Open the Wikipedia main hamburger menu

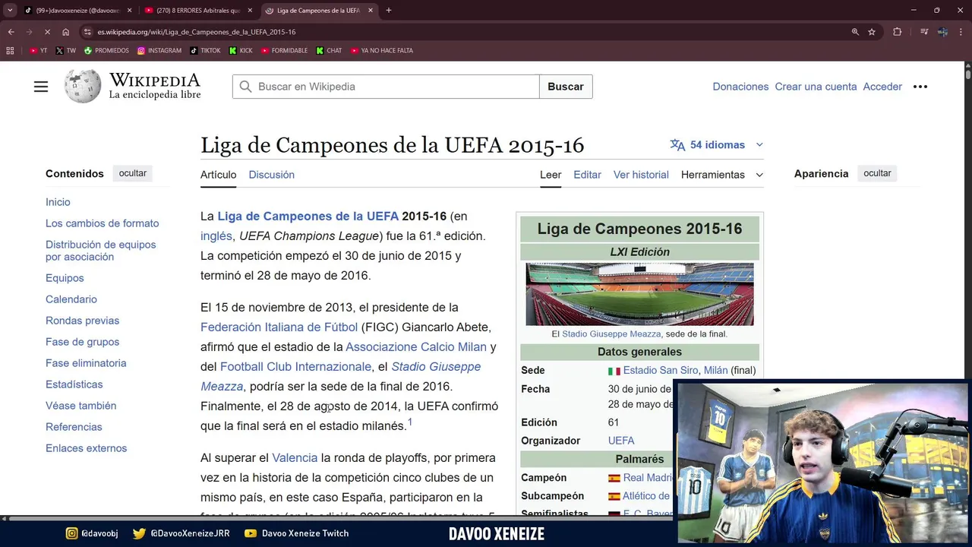[x=41, y=87]
